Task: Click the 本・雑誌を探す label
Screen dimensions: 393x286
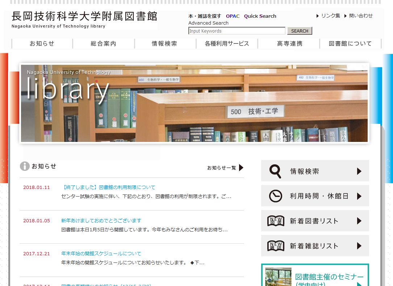Action: (x=205, y=16)
